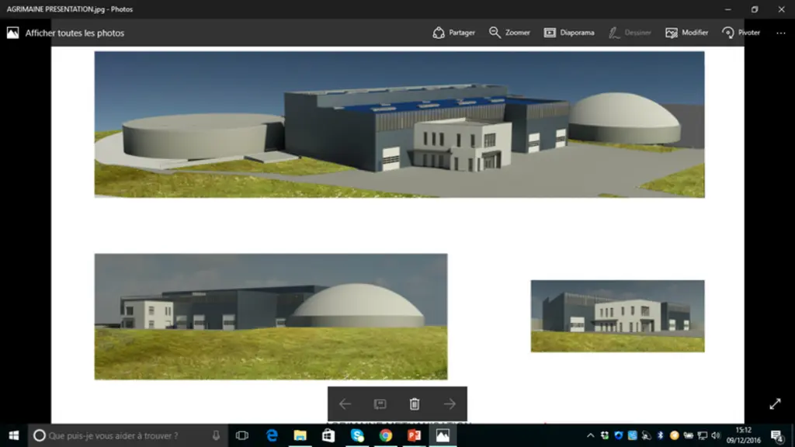The width and height of the screenshot is (795, 447).
Task: Start the Diaporama slideshow
Action: pyautogui.click(x=569, y=33)
